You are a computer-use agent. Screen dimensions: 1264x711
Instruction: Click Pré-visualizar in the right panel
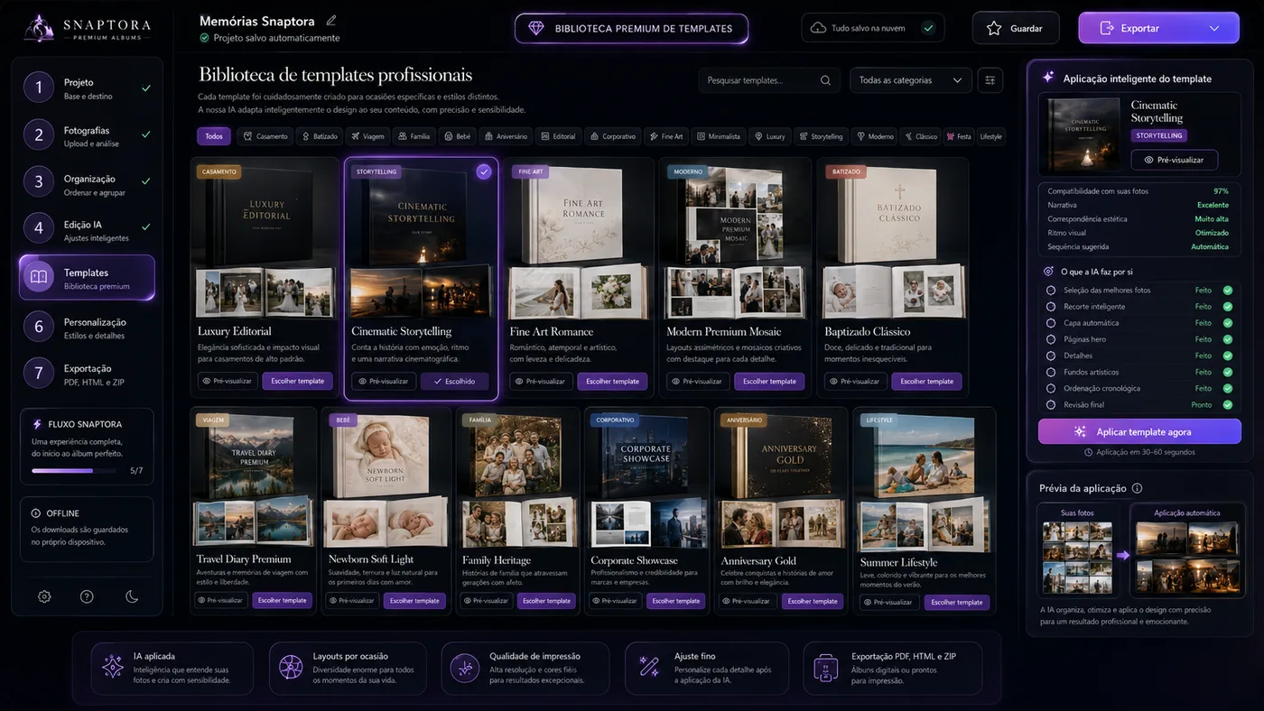tap(1174, 160)
